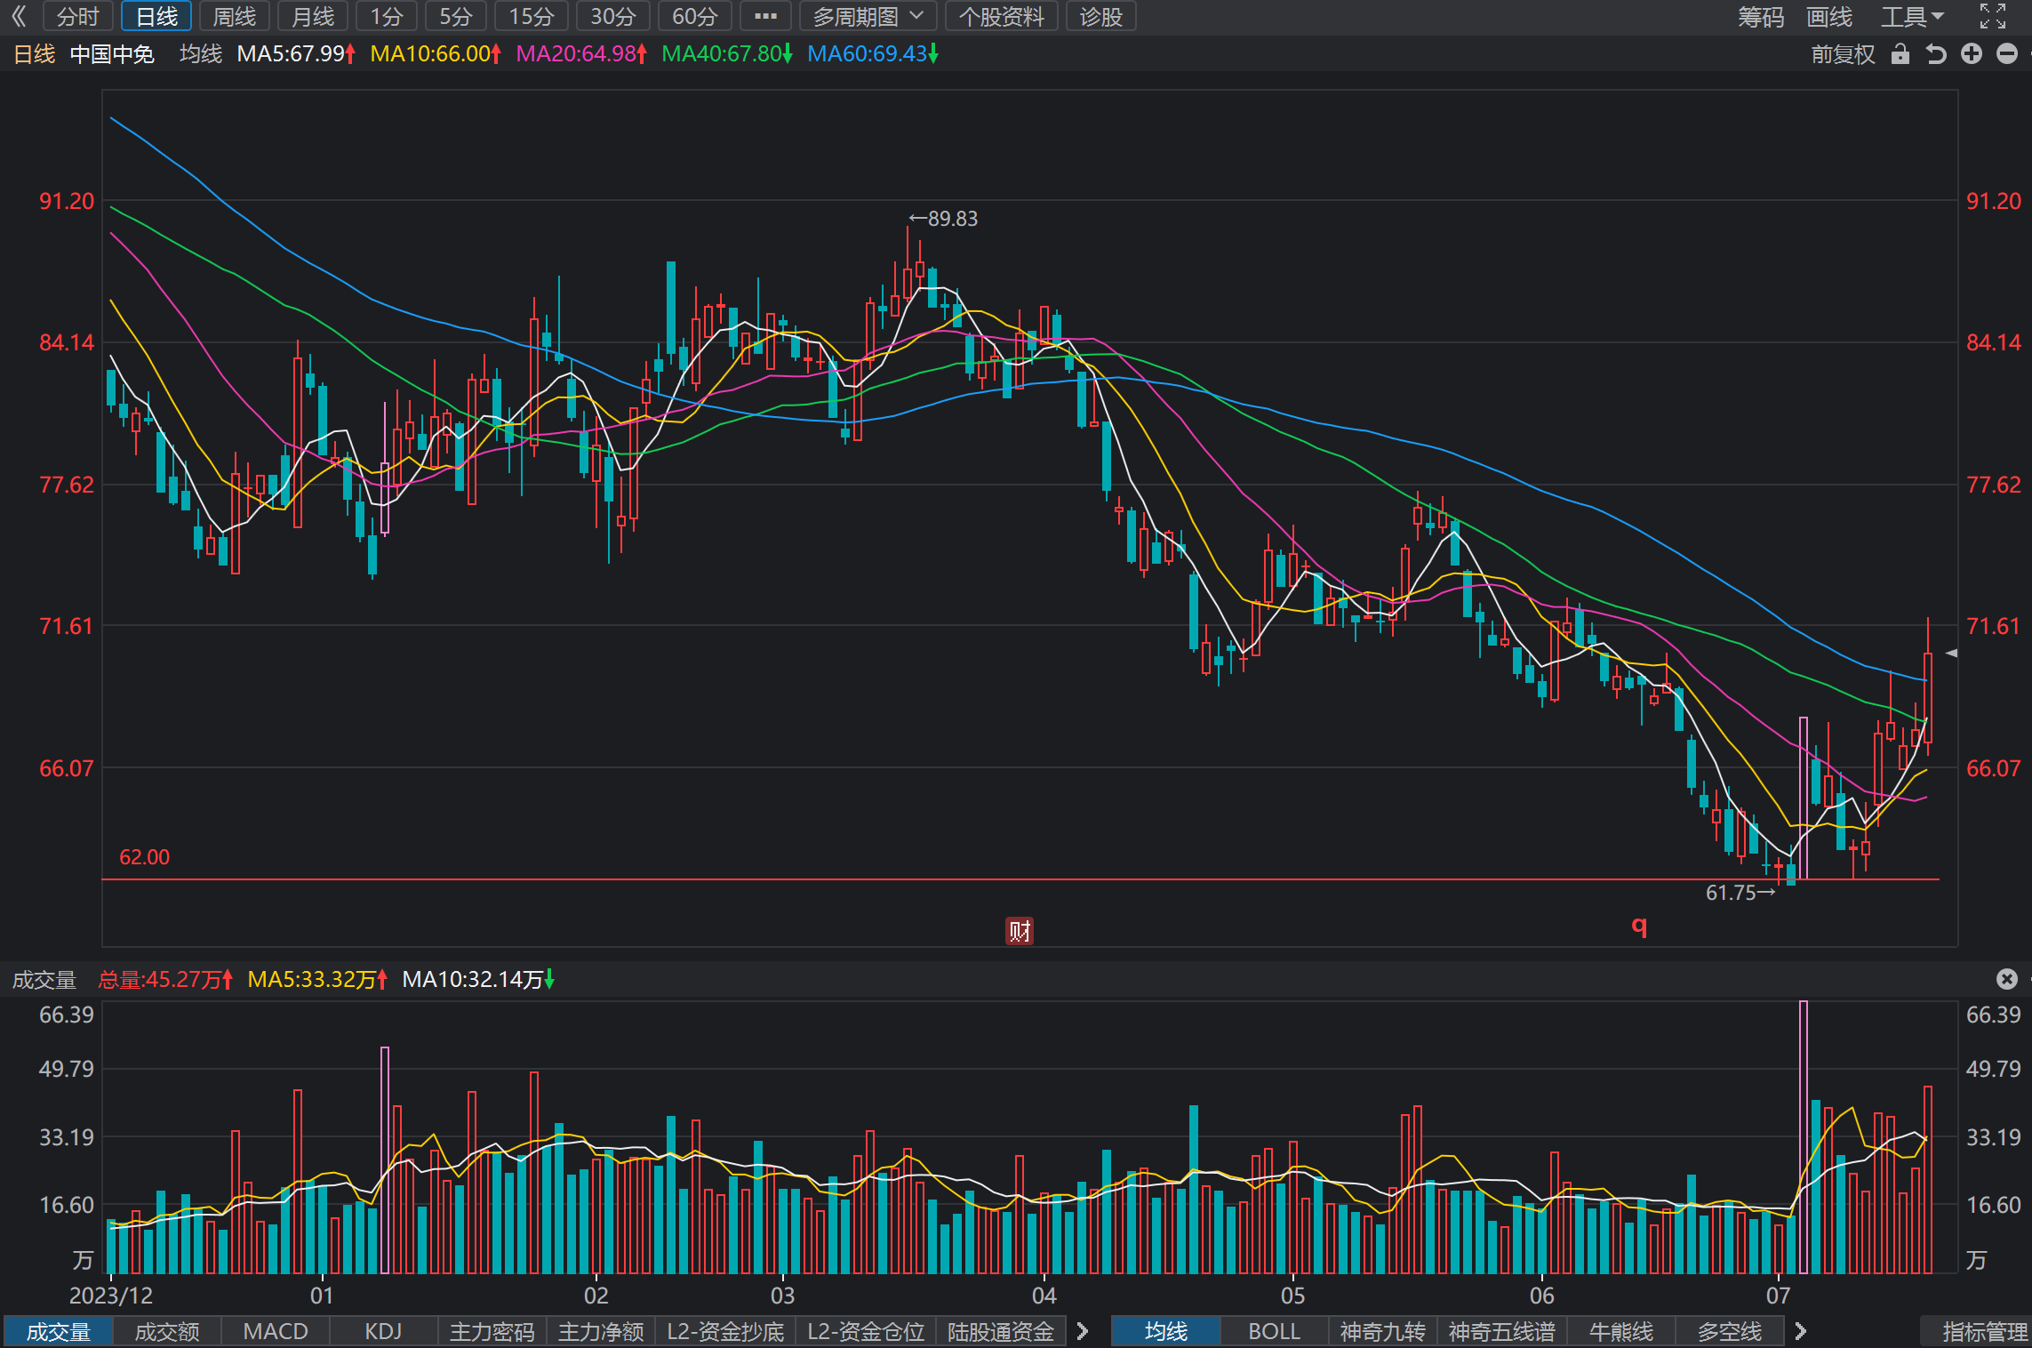This screenshot has height=1348, width=2032.
Task: Open the 工具 tools dropdown
Action: pyautogui.click(x=1913, y=16)
